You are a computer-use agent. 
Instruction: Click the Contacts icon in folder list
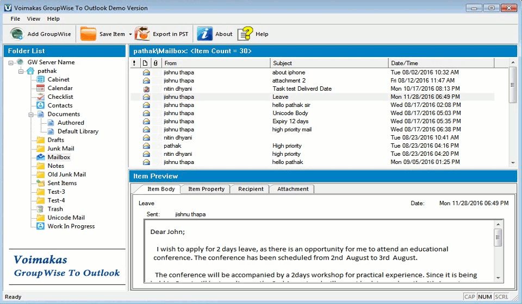pos(41,105)
